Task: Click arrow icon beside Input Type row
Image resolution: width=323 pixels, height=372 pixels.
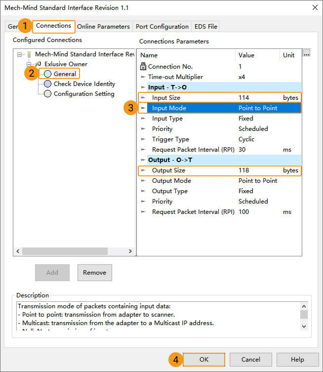Action: (x=143, y=118)
